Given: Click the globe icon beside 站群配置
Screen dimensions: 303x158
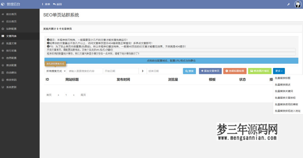Looking at the screenshot, I should (x=3, y=29).
